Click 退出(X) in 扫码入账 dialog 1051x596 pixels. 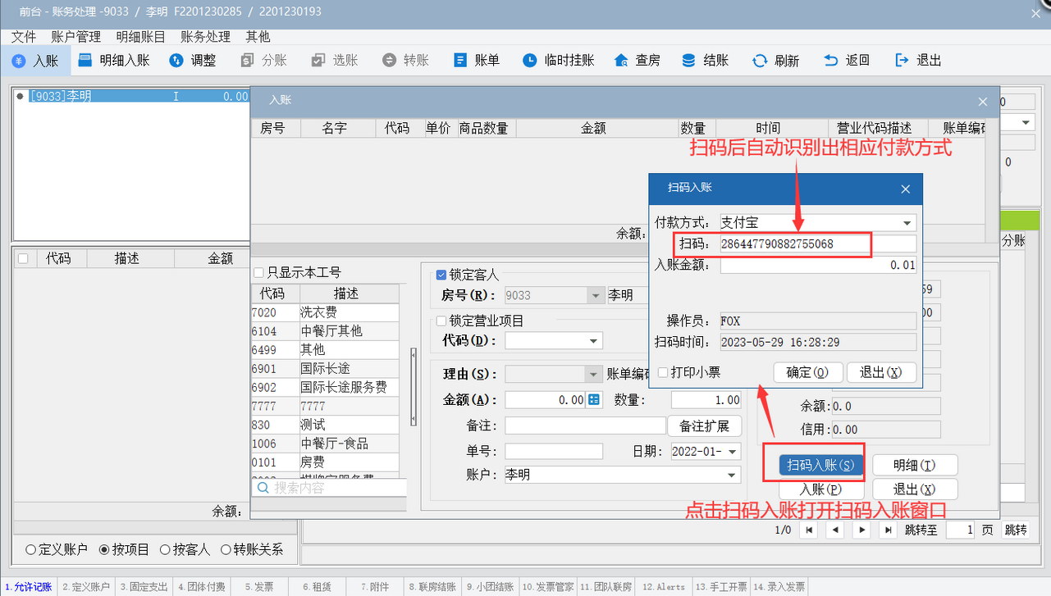[x=881, y=372]
